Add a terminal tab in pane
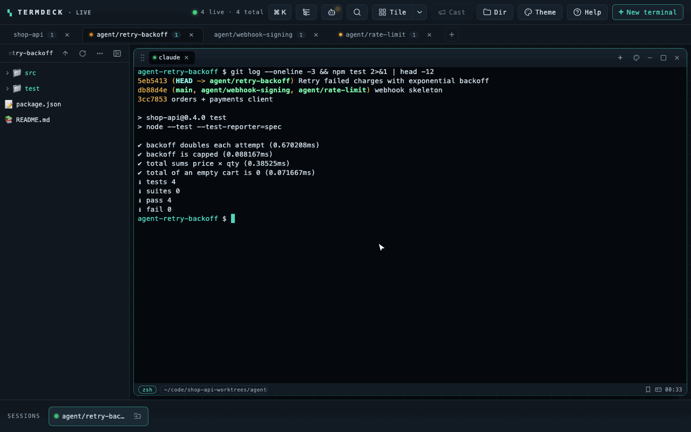Viewport: 691px width, 432px height. [620, 58]
